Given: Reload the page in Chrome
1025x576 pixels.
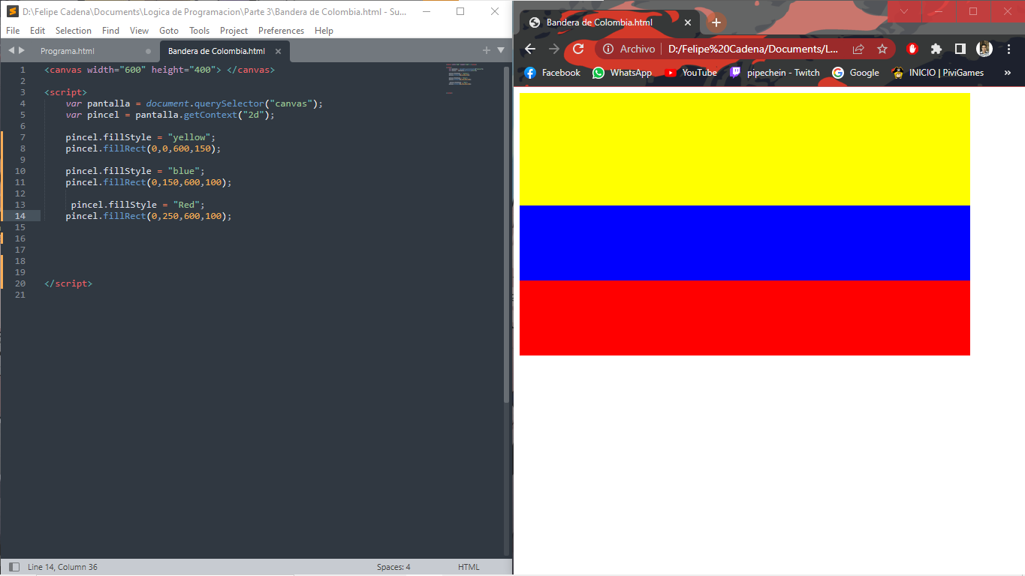Looking at the screenshot, I should pos(578,49).
